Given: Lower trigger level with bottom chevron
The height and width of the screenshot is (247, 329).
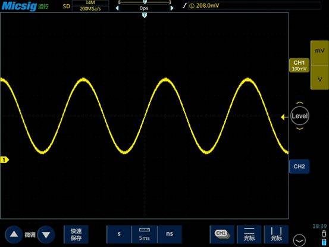Looking at the screenshot, I should coord(300,129).
